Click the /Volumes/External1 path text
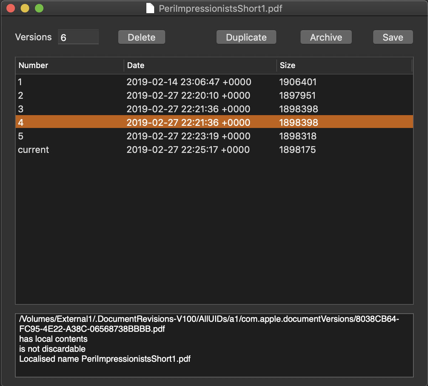This screenshot has width=428, height=386. click(x=209, y=324)
